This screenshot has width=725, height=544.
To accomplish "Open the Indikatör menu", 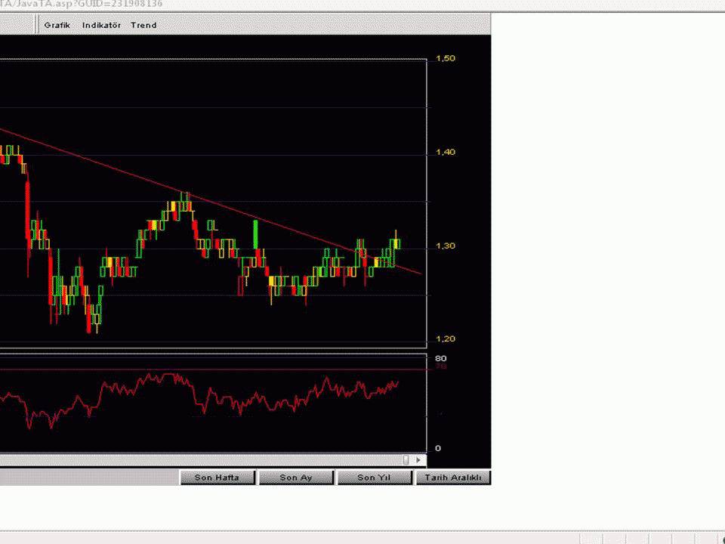I will 101,25.
